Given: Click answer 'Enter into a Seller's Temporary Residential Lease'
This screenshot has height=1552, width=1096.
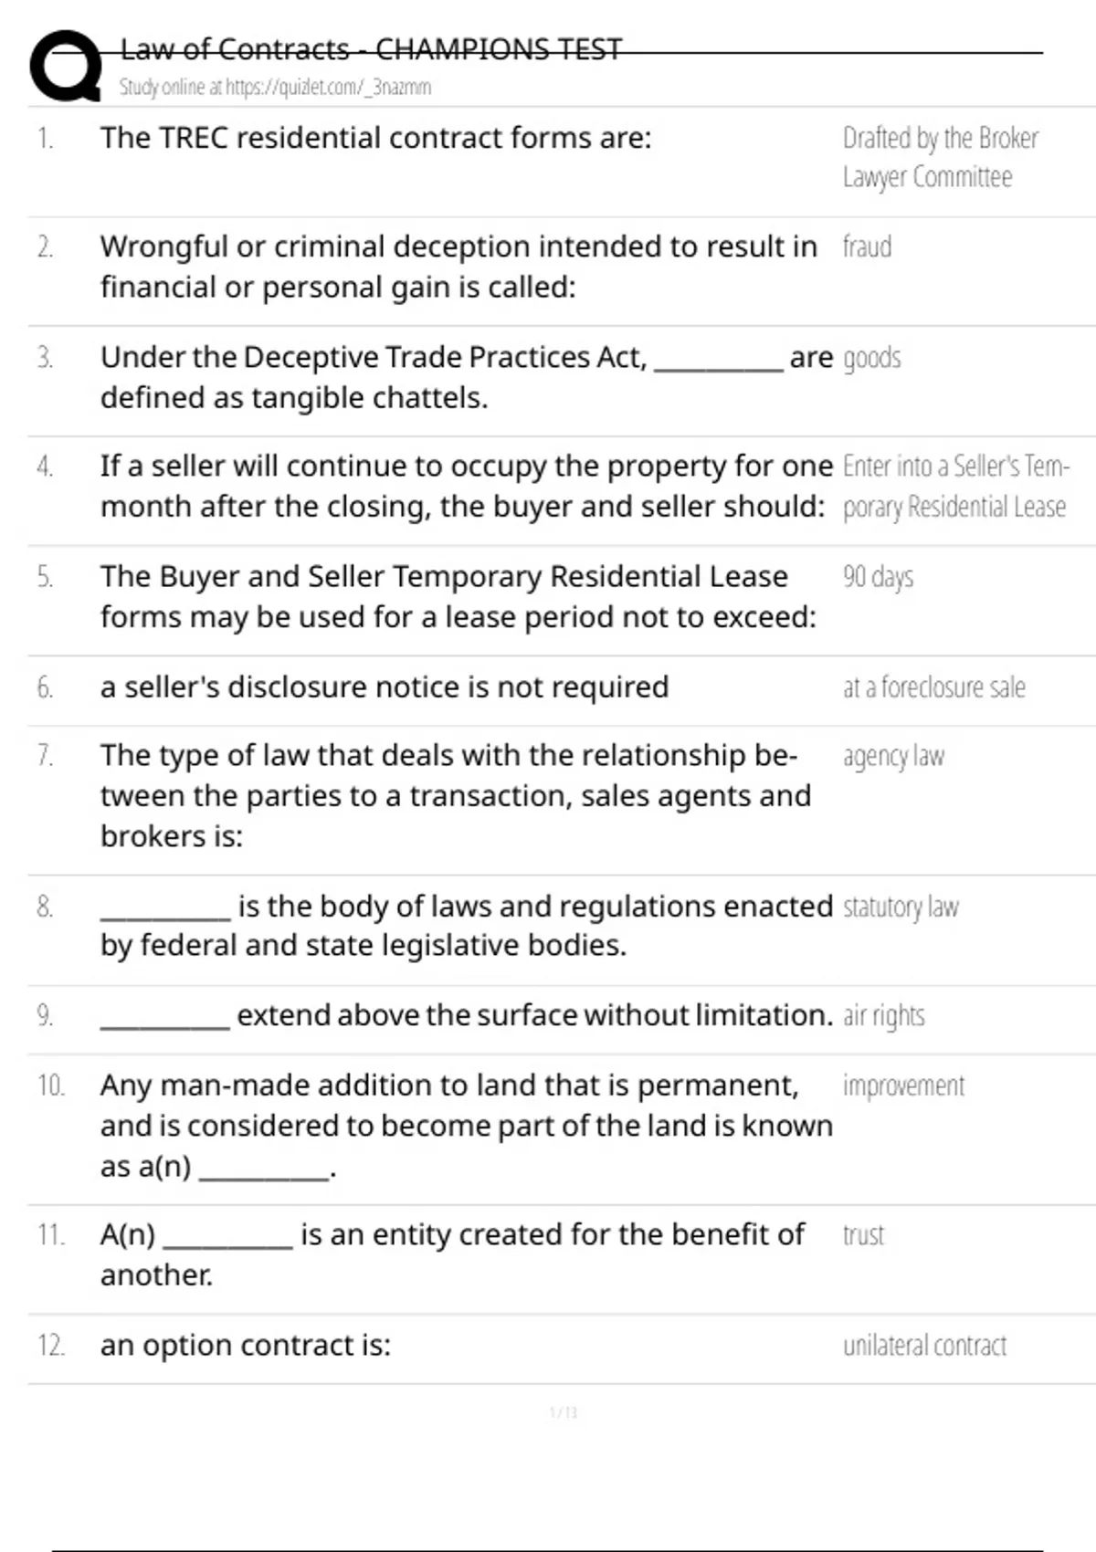Looking at the screenshot, I should (955, 486).
